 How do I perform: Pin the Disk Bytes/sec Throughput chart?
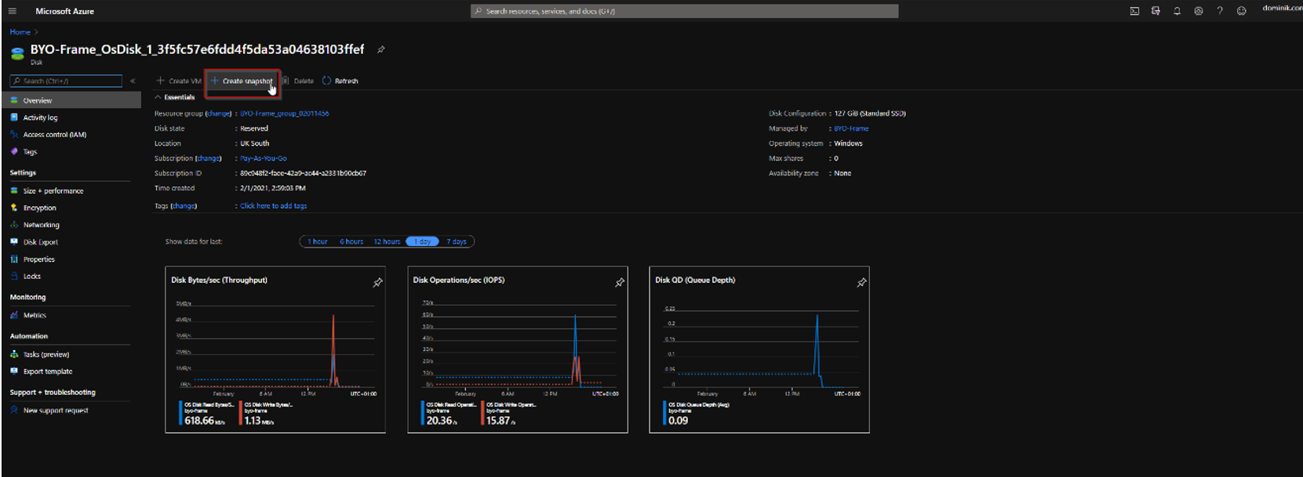coord(377,282)
